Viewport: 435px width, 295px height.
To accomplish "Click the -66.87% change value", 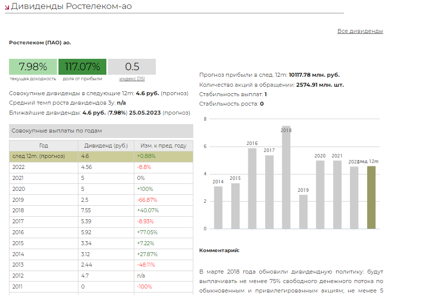I will coord(147,200).
